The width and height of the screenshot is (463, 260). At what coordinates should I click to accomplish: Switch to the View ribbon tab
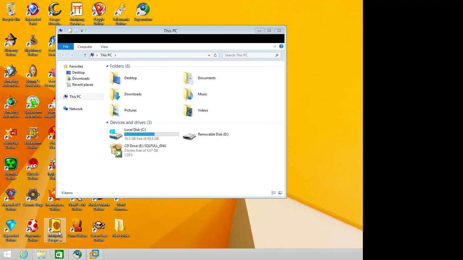(x=104, y=47)
